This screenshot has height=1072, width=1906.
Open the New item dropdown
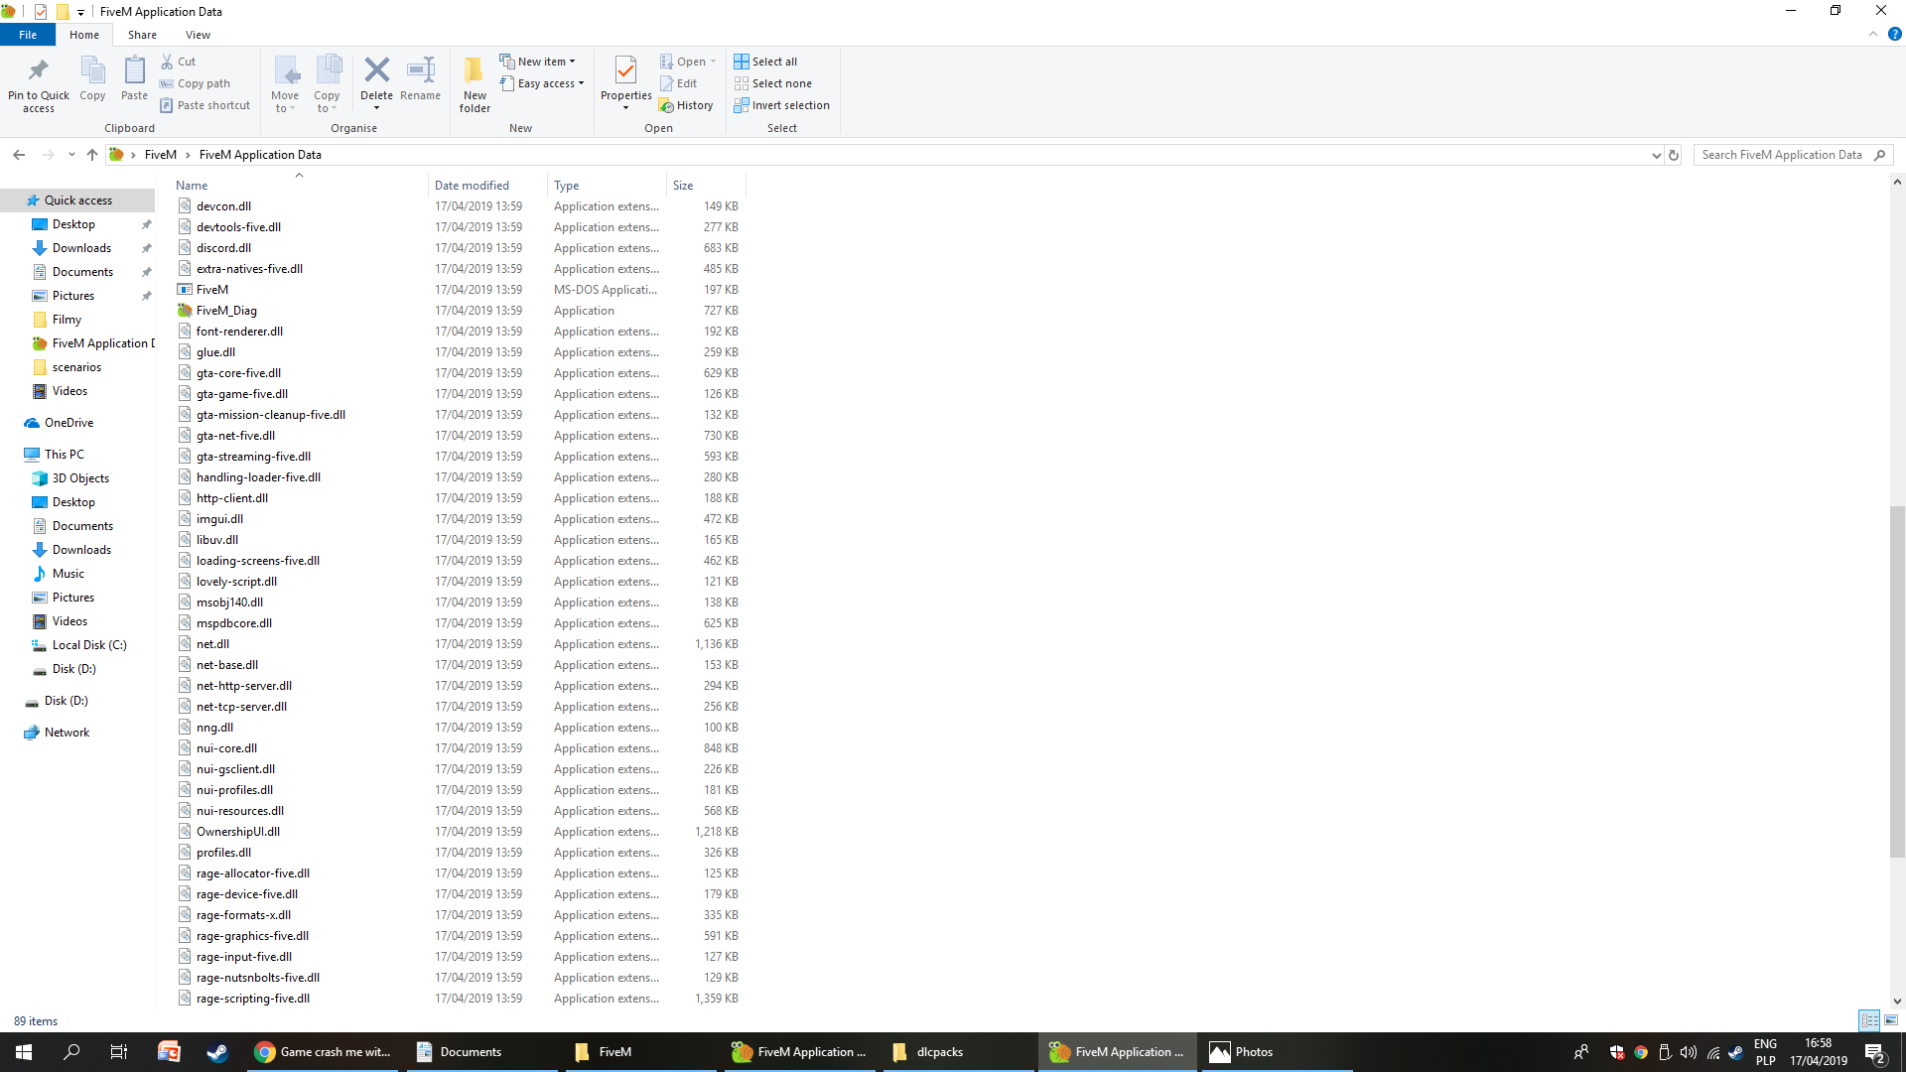537,62
